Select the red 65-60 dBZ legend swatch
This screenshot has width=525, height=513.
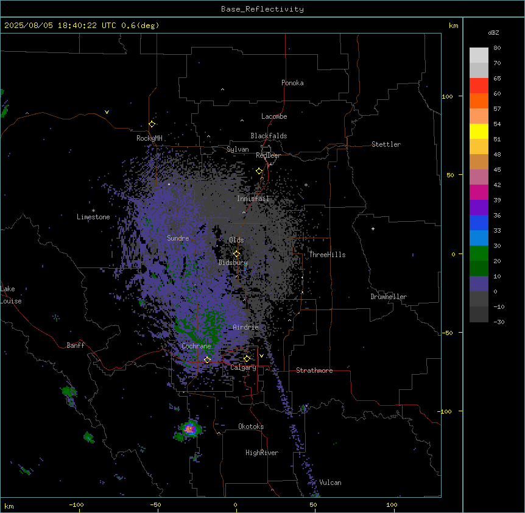[479, 86]
